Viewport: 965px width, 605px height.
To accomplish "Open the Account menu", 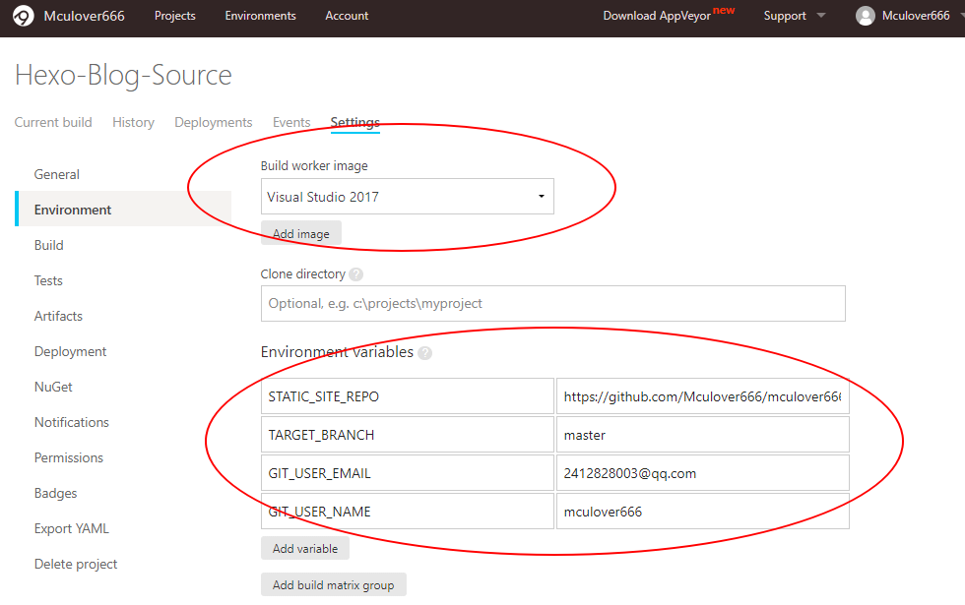I will pyautogui.click(x=347, y=16).
